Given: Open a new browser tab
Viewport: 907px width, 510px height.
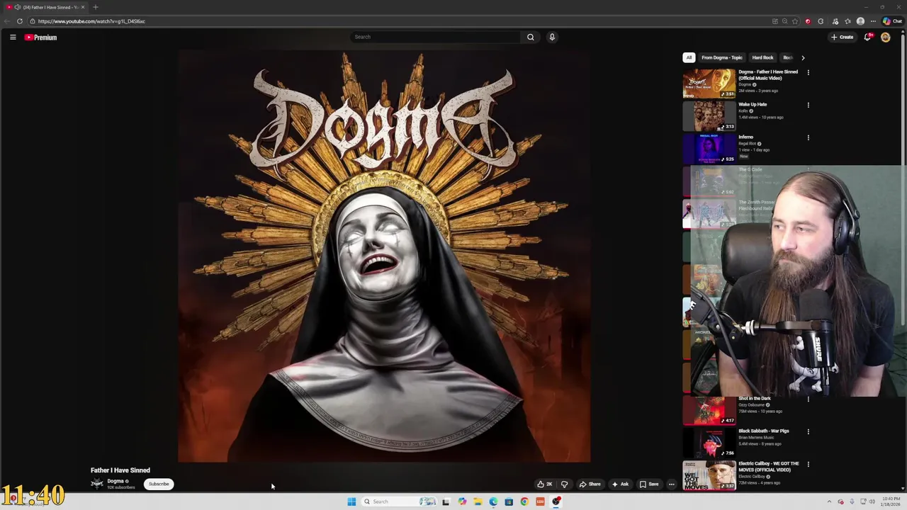Looking at the screenshot, I should (x=96, y=7).
